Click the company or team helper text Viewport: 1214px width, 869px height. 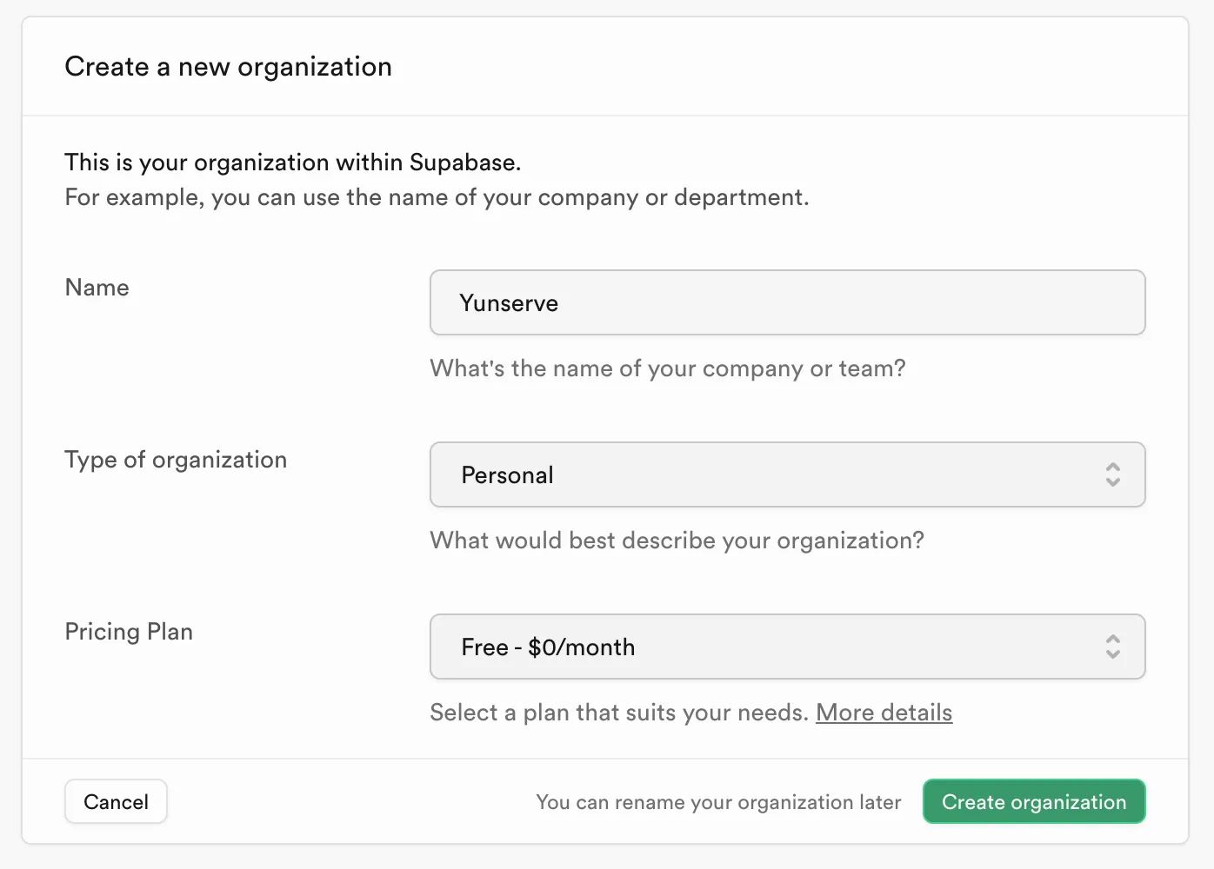[666, 368]
